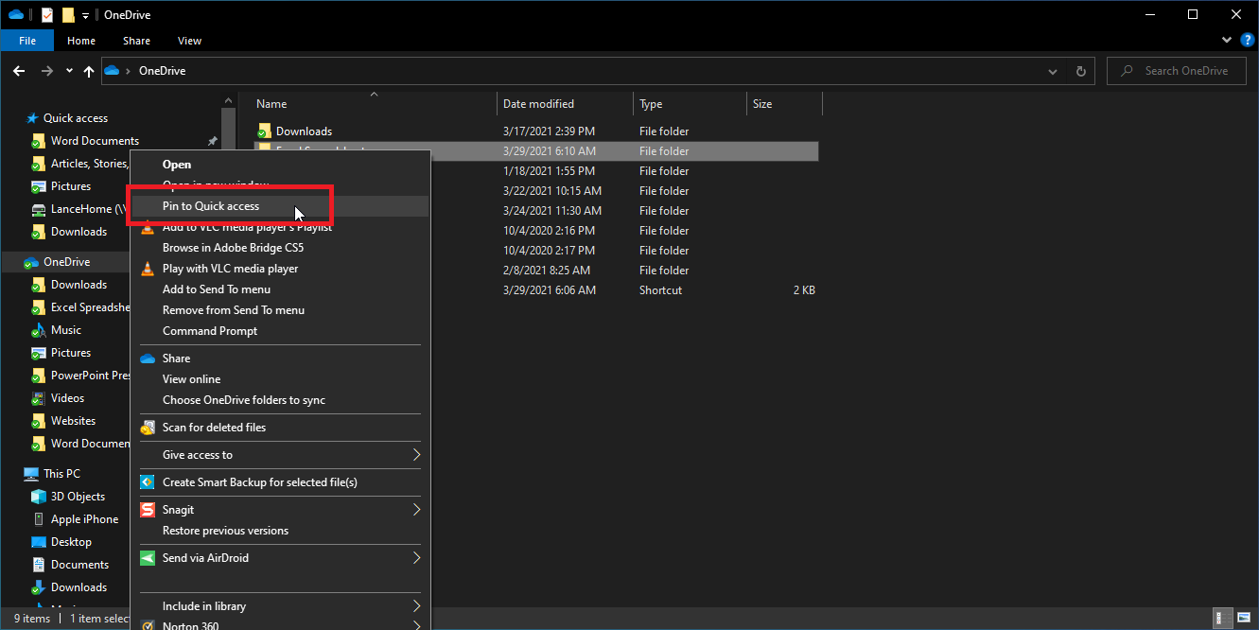
Task: Open the recent locations dropdown arrow
Action: click(69, 71)
